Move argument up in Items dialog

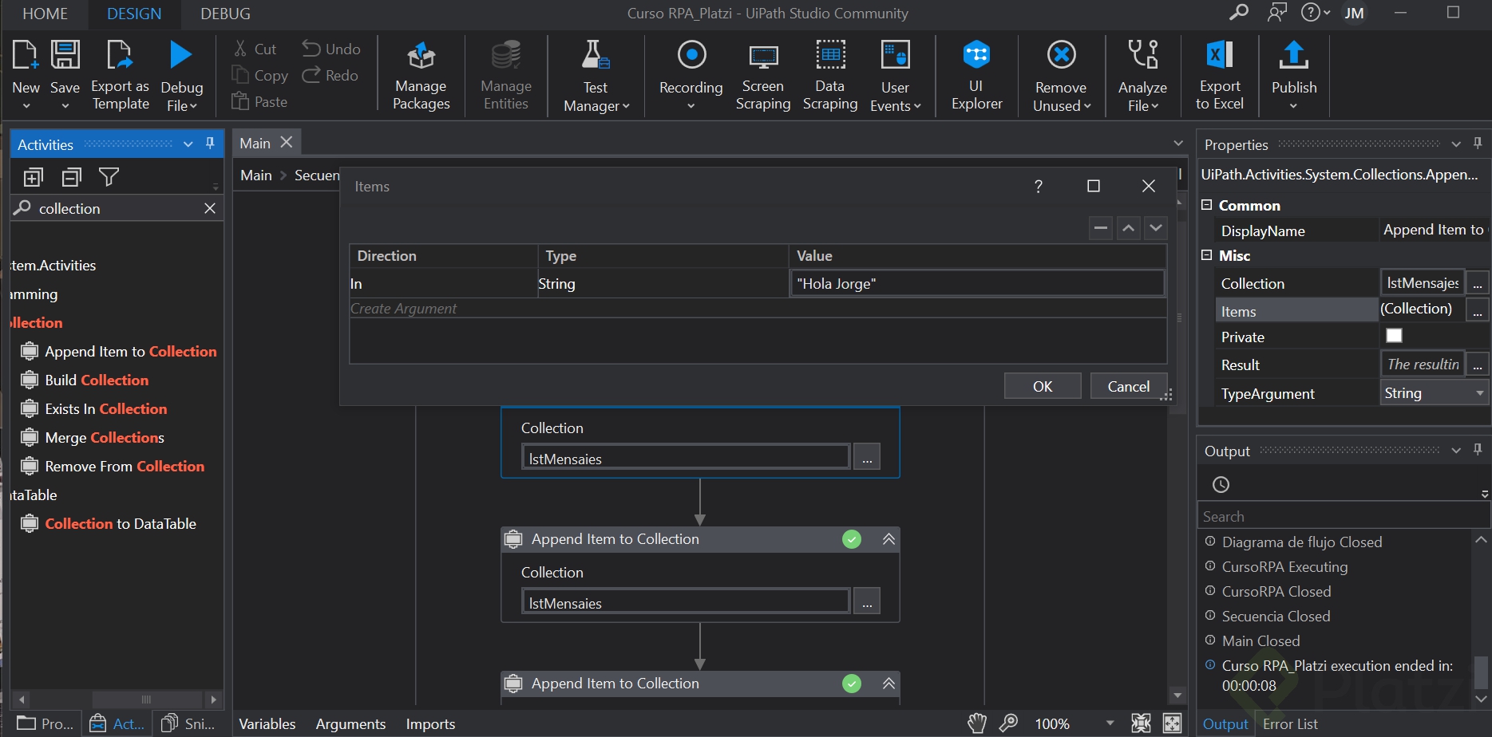tap(1128, 228)
